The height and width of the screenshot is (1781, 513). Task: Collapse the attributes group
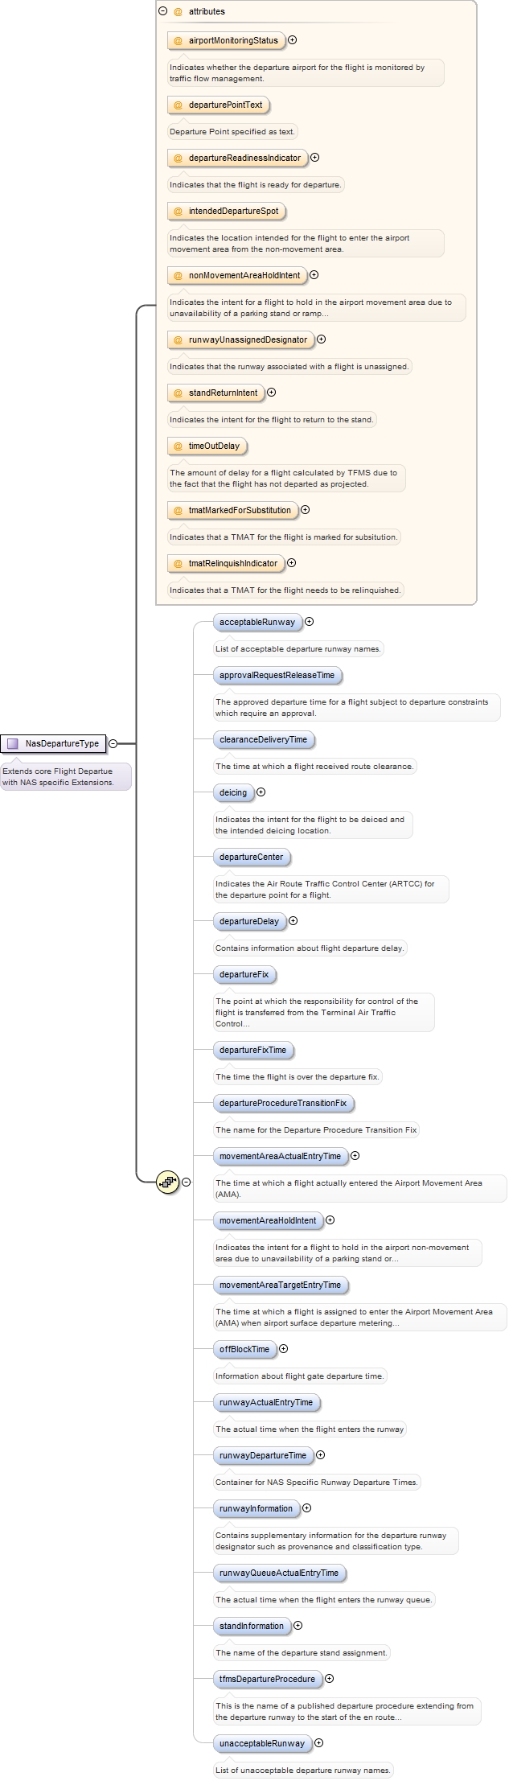163,11
